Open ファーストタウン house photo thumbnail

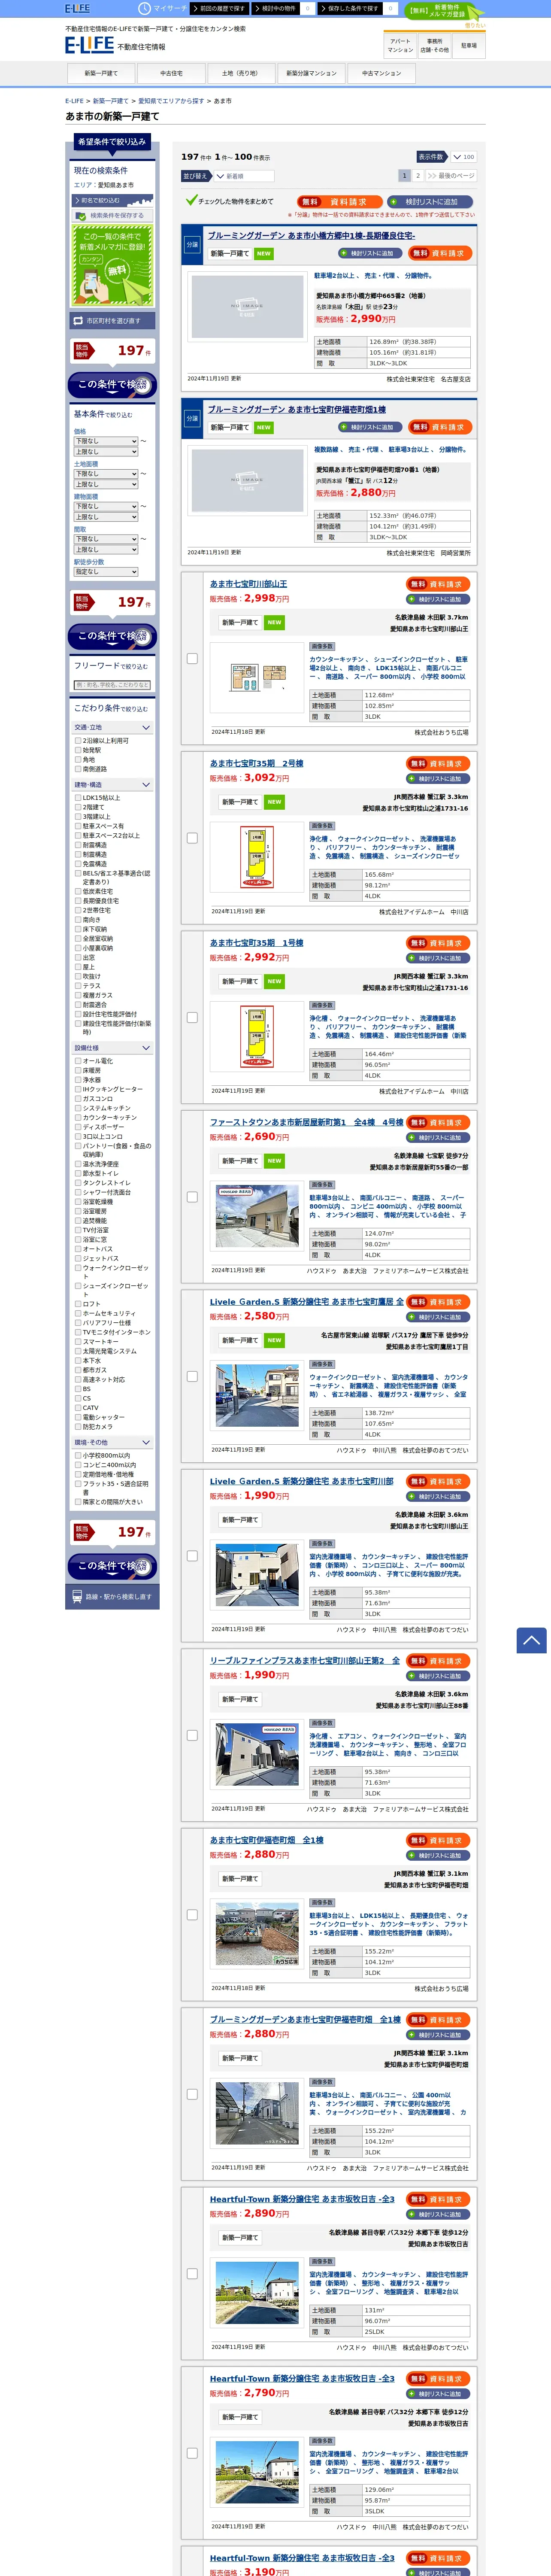click(x=257, y=1216)
